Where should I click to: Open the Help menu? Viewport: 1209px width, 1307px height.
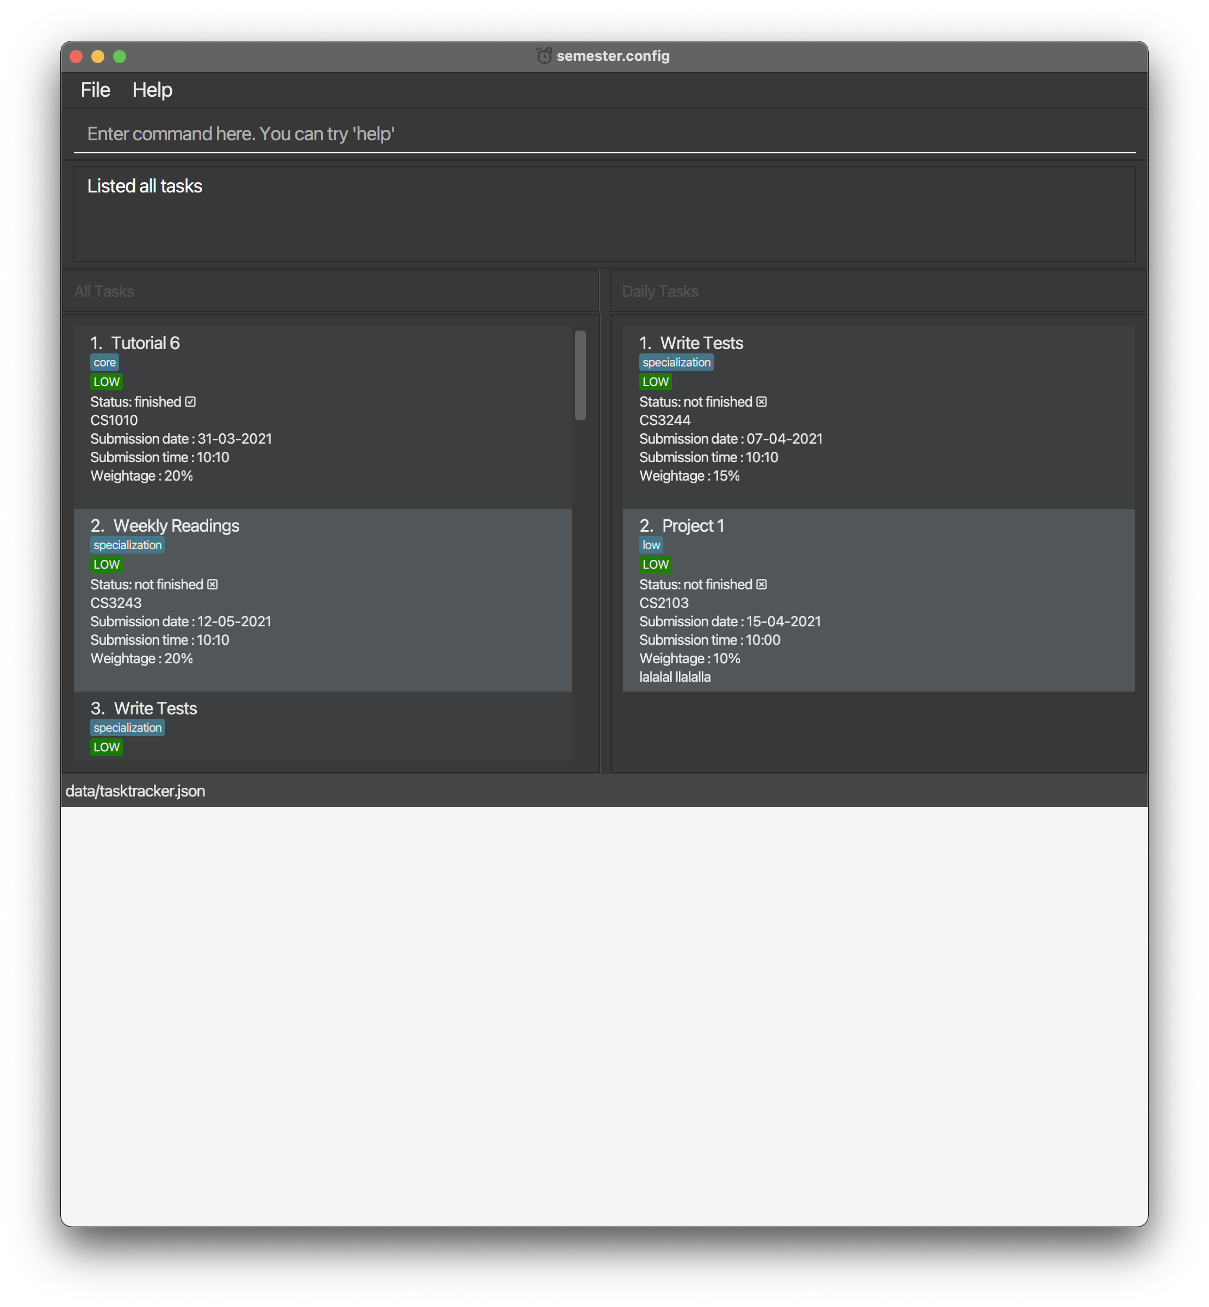[x=152, y=90]
